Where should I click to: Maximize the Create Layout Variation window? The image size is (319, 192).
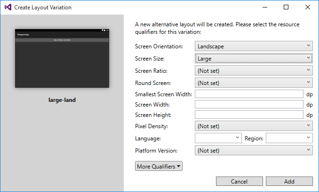(286, 8)
